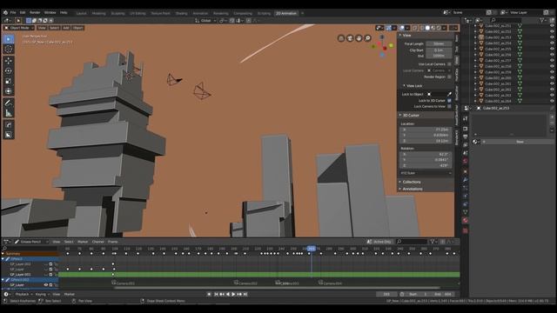557x313 pixels.
Task: Open the Render menu
Action: pos(35,12)
